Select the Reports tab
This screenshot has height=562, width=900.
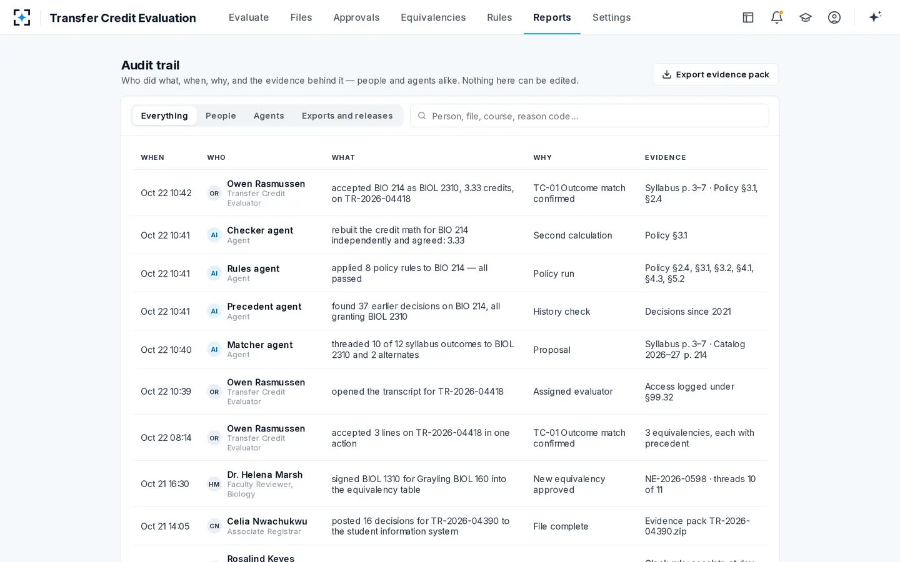click(552, 17)
